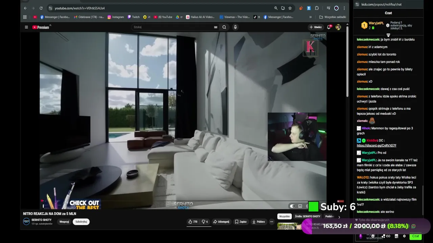
Task: Open the YouTube account avatar menu
Action: 338,27
